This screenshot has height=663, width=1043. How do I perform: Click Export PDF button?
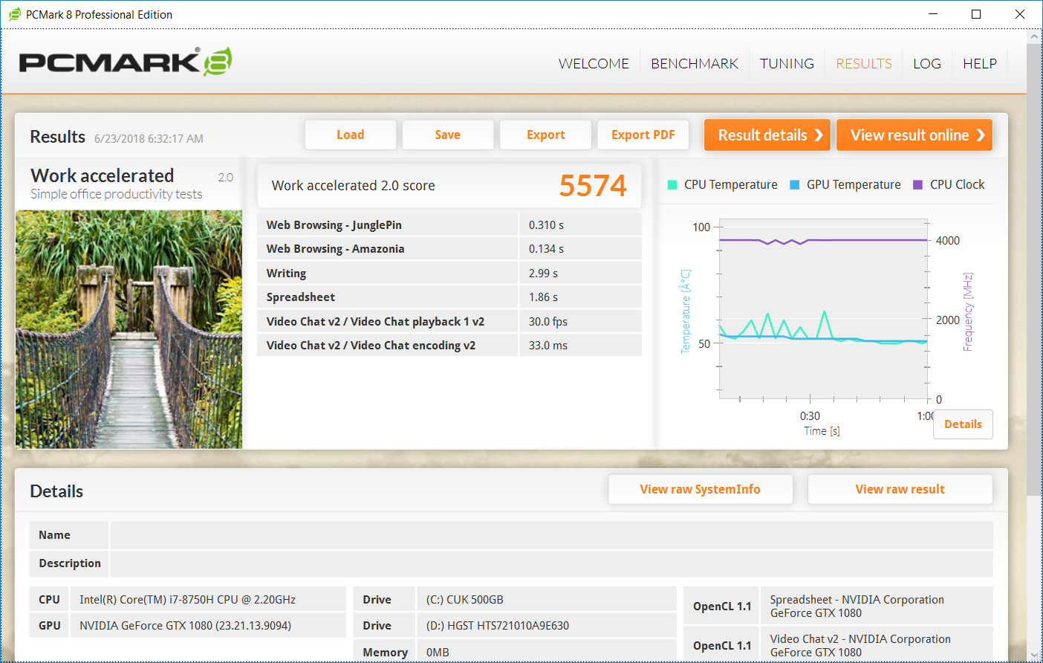tap(643, 135)
